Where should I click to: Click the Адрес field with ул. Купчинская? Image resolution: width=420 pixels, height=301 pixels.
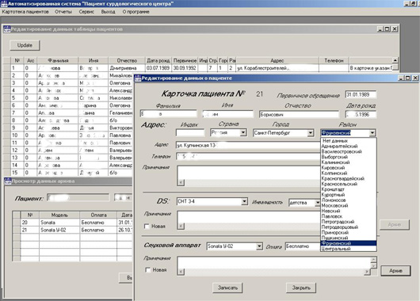[248, 146]
